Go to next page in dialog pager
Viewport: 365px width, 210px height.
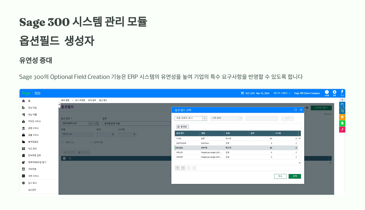188,168
